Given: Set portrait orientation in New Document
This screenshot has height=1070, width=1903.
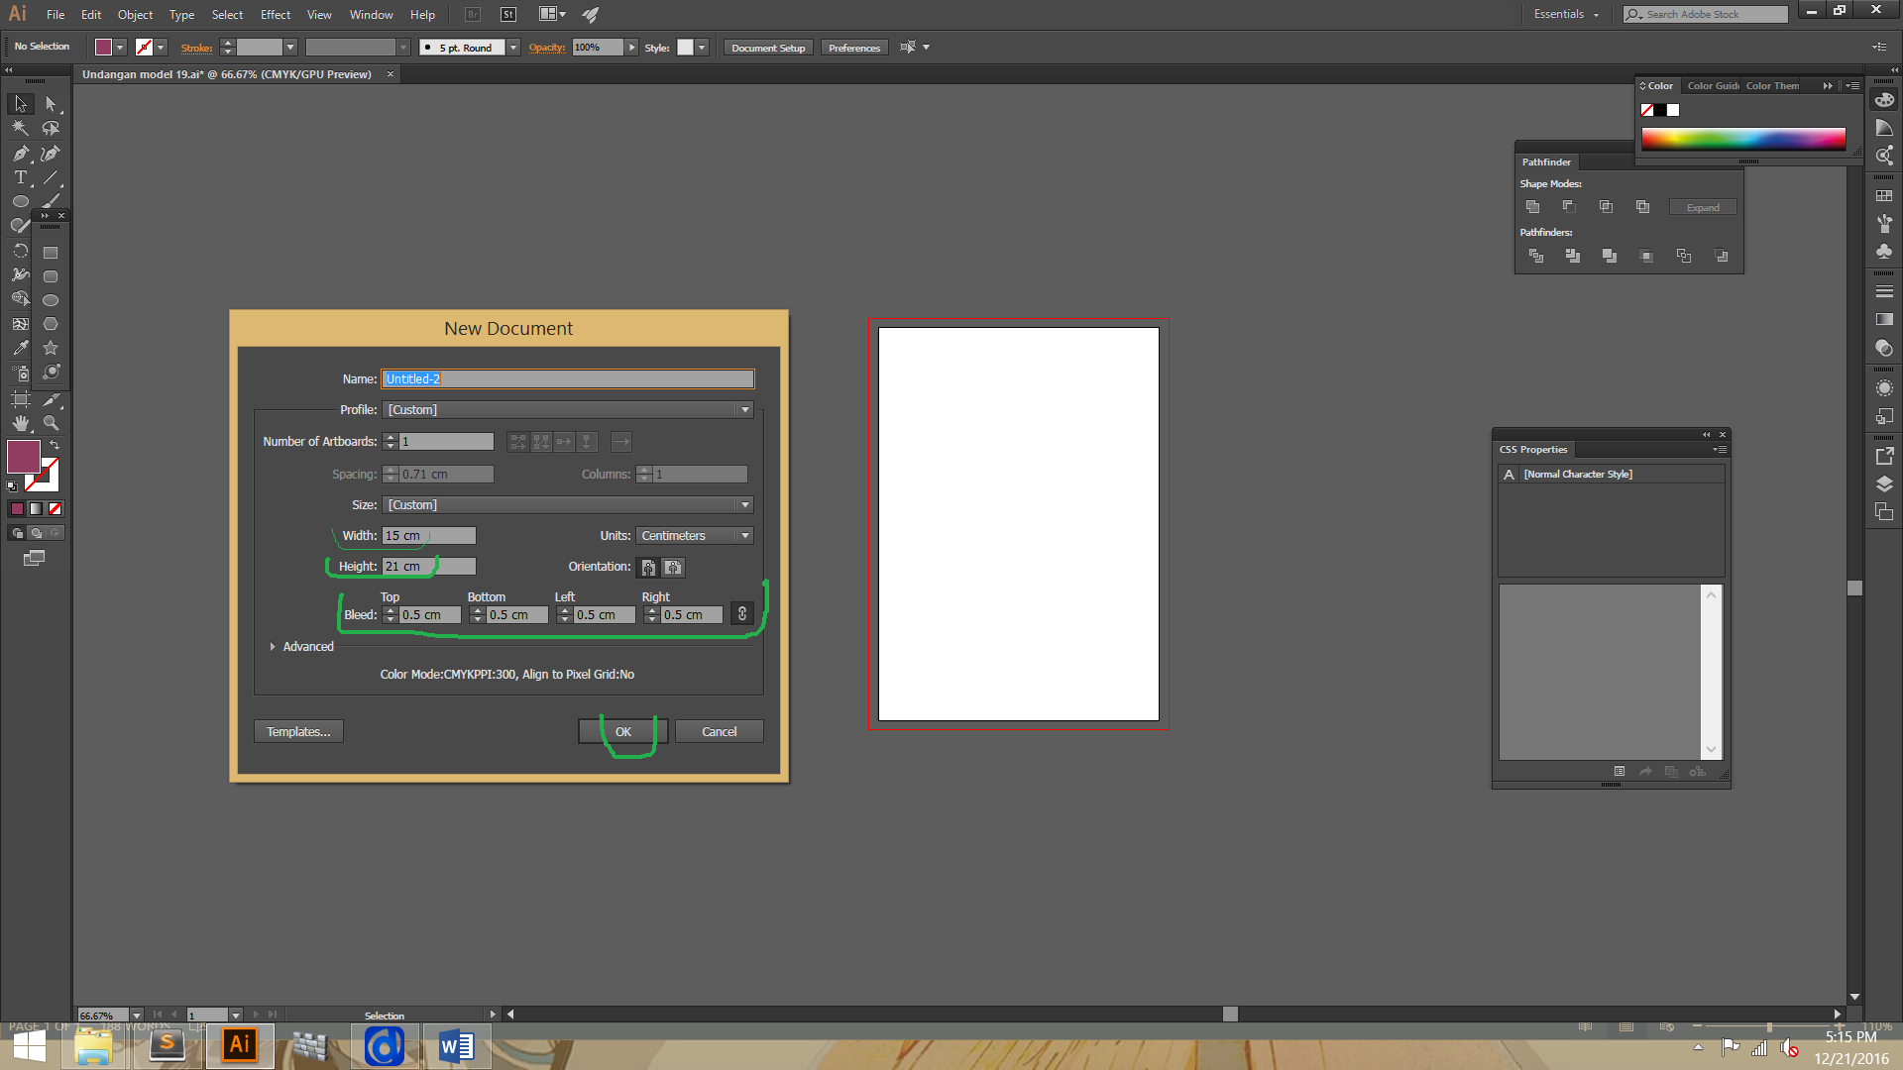Looking at the screenshot, I should click(x=648, y=567).
